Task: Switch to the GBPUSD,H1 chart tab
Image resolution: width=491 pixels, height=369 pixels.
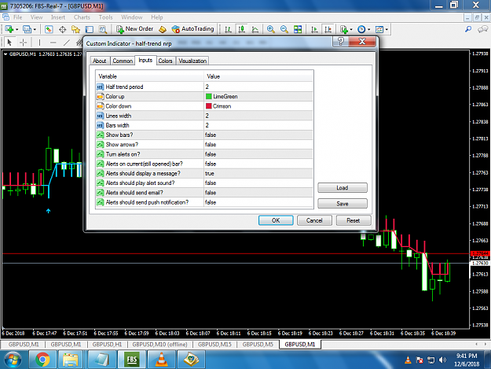Action: pos(107,345)
